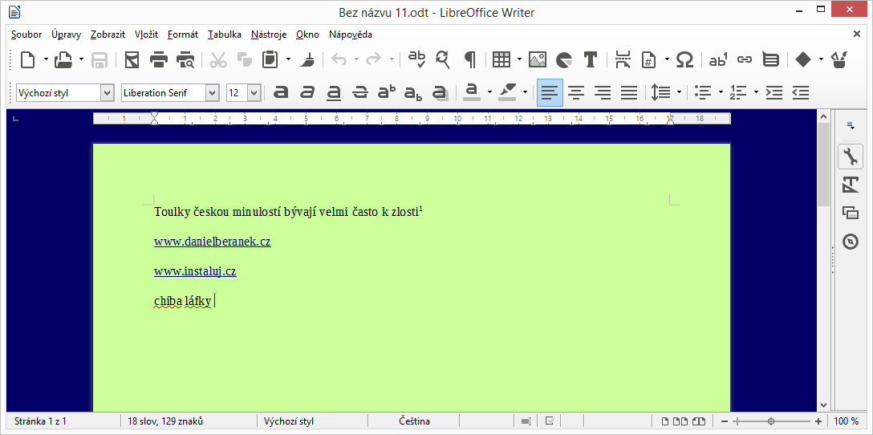This screenshot has height=435, width=873.
Task: Insert an image with the Image icon
Action: click(538, 59)
